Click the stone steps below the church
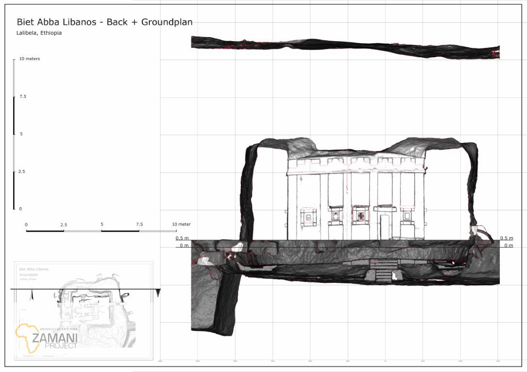527x372 pixels. click(x=383, y=271)
